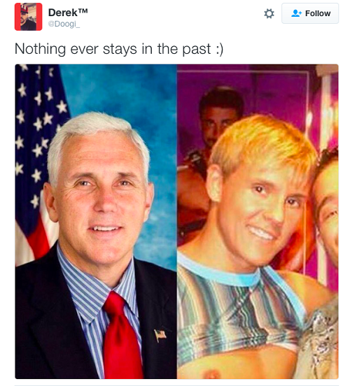This screenshot has height=386, width=350.
Task: Click the flag lapel pin on suit
Action: point(160,335)
